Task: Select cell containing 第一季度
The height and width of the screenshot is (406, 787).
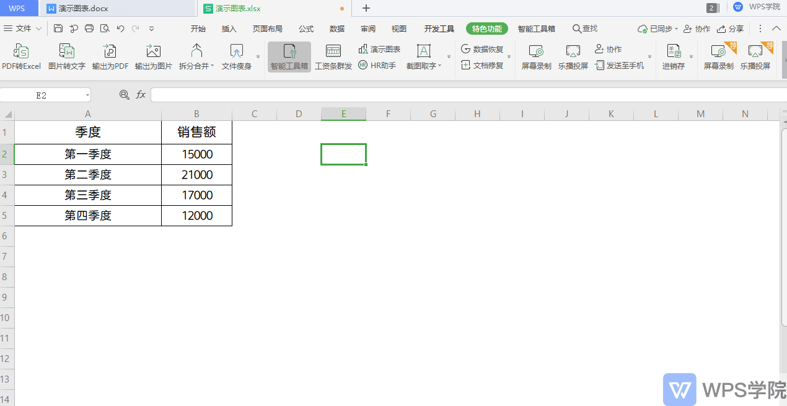Action: [x=88, y=154]
